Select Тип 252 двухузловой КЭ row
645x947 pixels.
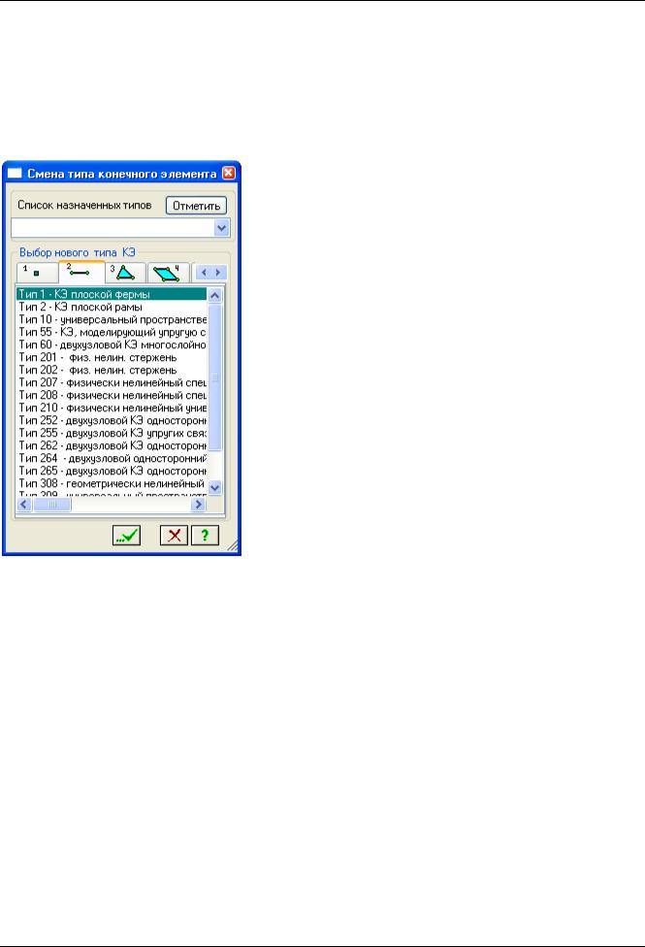[x=112, y=420]
